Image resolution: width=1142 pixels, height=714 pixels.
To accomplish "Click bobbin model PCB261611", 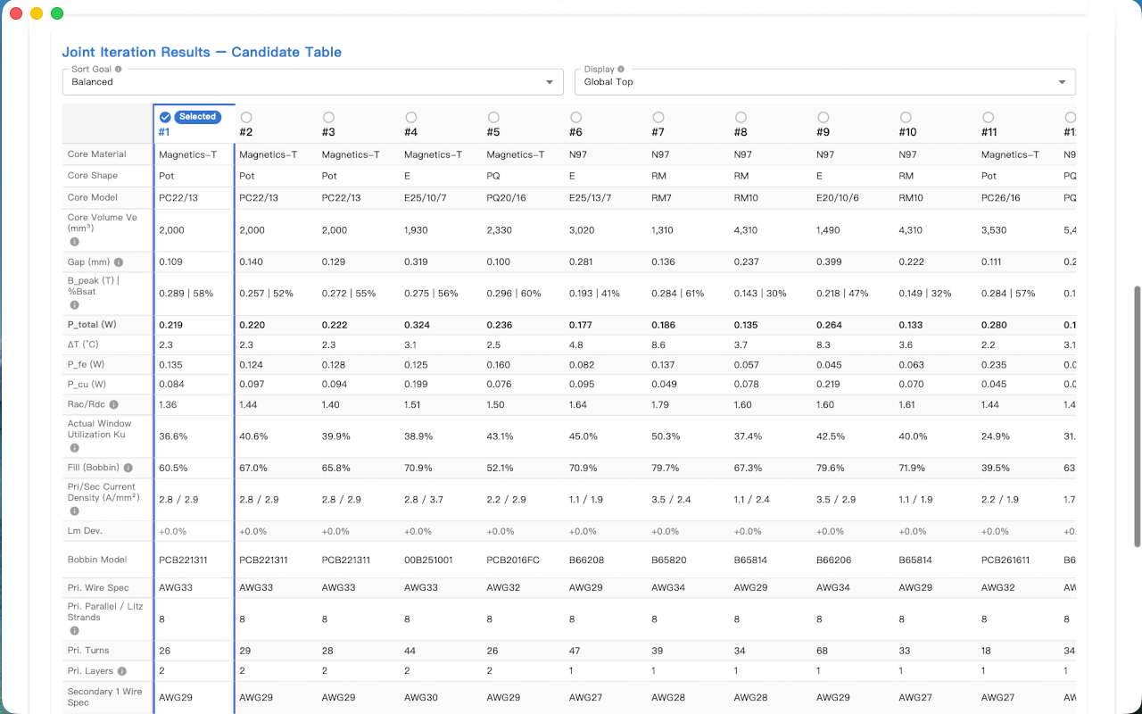I will tap(1006, 560).
